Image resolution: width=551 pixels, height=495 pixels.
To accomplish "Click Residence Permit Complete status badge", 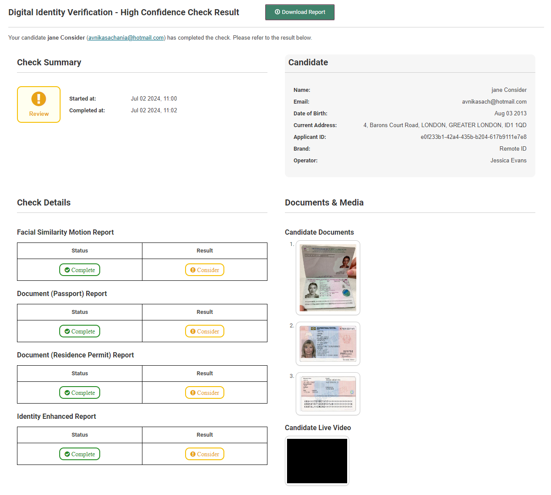I will [x=80, y=393].
